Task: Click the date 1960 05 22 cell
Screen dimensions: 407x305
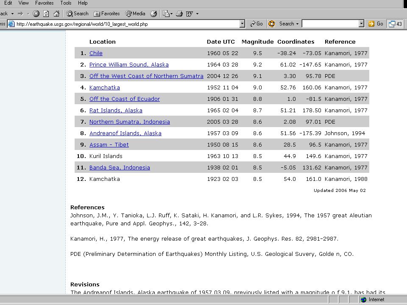Action: click(223, 53)
